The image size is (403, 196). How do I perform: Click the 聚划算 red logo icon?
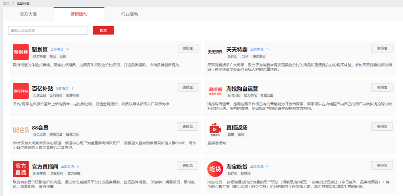pos(21,52)
